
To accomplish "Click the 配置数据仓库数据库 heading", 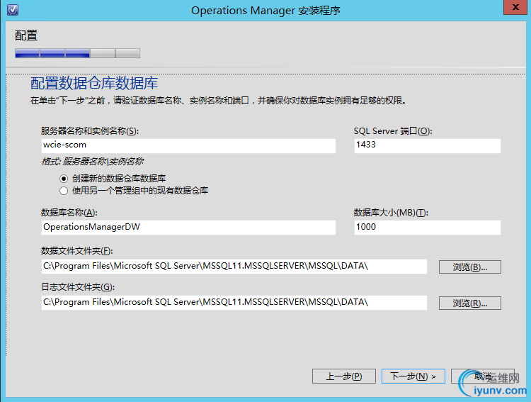I will coord(94,84).
